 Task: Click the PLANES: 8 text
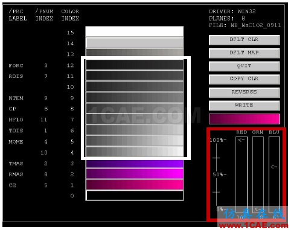coord(227,19)
